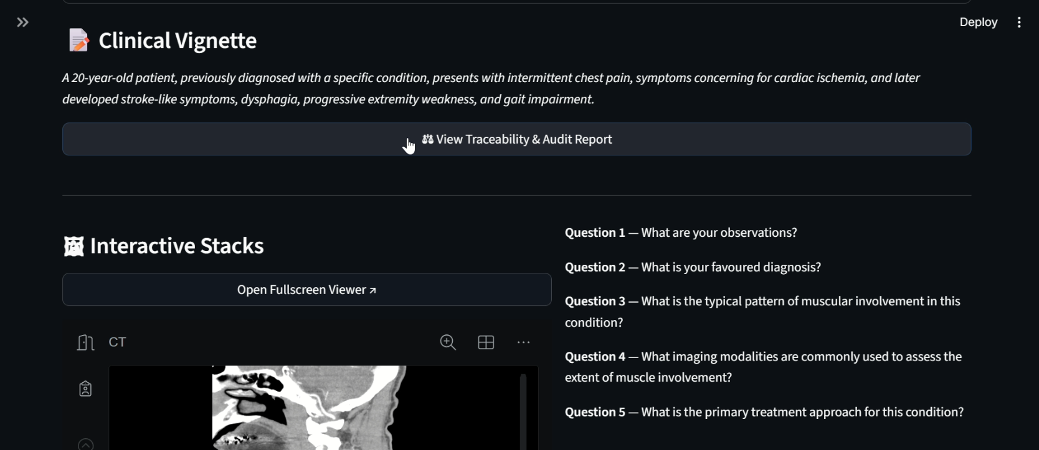
Task: Click the door icon in CT viewer
Action: [85, 342]
